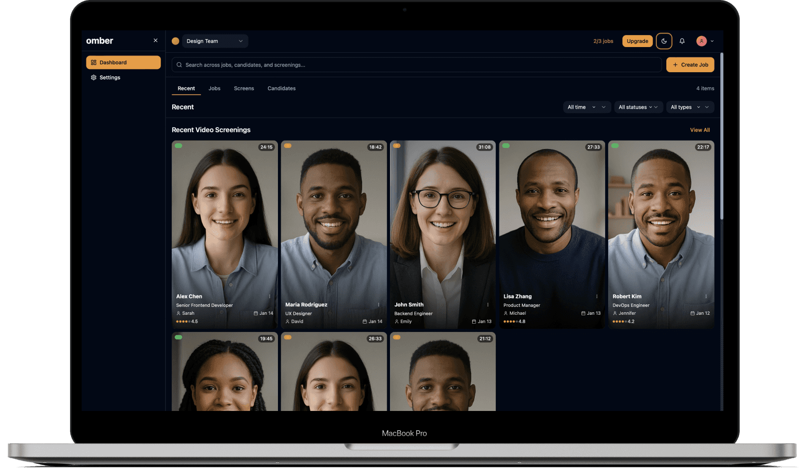Click the 4.5 star rating on Alex Chen's card
This screenshot has height=469, width=804.
click(187, 322)
